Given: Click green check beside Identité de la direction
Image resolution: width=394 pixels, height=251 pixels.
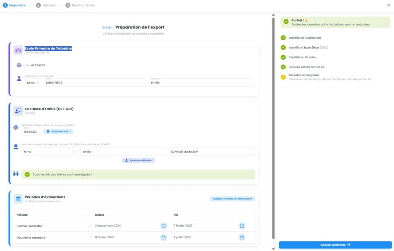Looking at the screenshot, I should (x=283, y=38).
